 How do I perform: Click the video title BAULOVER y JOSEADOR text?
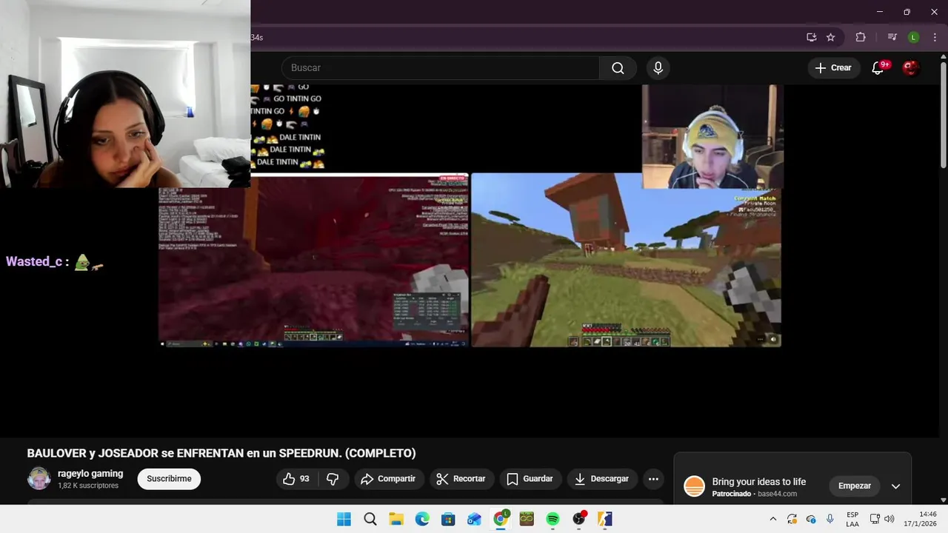(x=221, y=453)
